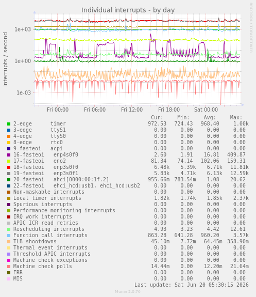Click the swatch for Thermal event interrupts
Screen dimensions: 256x297
(x=9, y=248)
